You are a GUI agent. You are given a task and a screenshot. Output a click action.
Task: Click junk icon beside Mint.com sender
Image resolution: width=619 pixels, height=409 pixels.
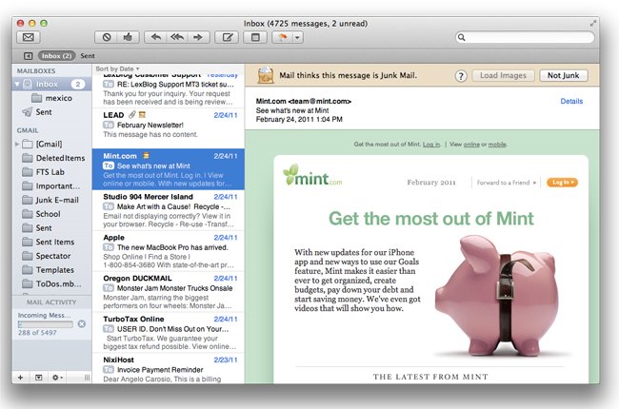coord(146,155)
